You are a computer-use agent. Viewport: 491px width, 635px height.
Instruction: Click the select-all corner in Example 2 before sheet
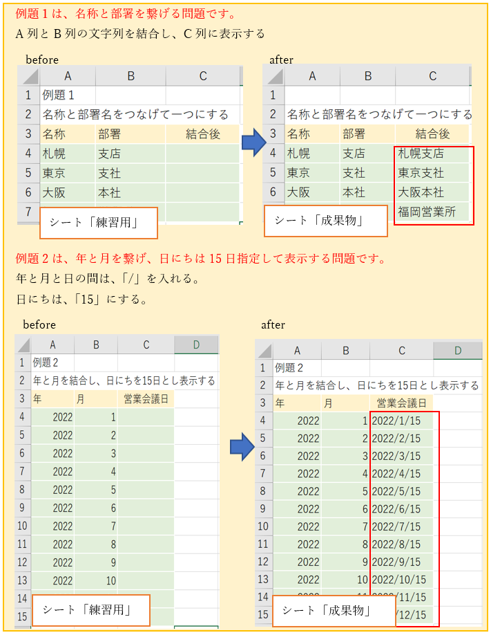point(23,344)
